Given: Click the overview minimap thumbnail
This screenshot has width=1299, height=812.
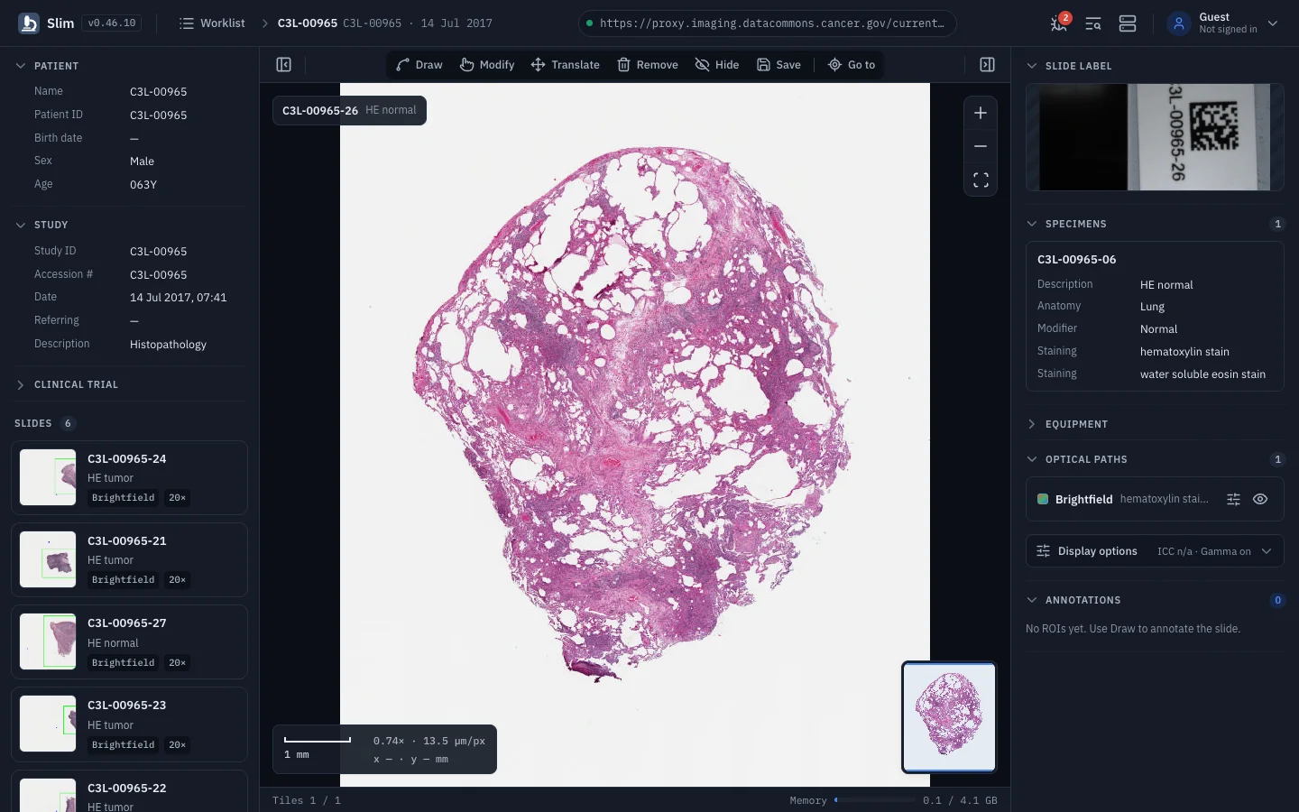Looking at the screenshot, I should point(949,717).
